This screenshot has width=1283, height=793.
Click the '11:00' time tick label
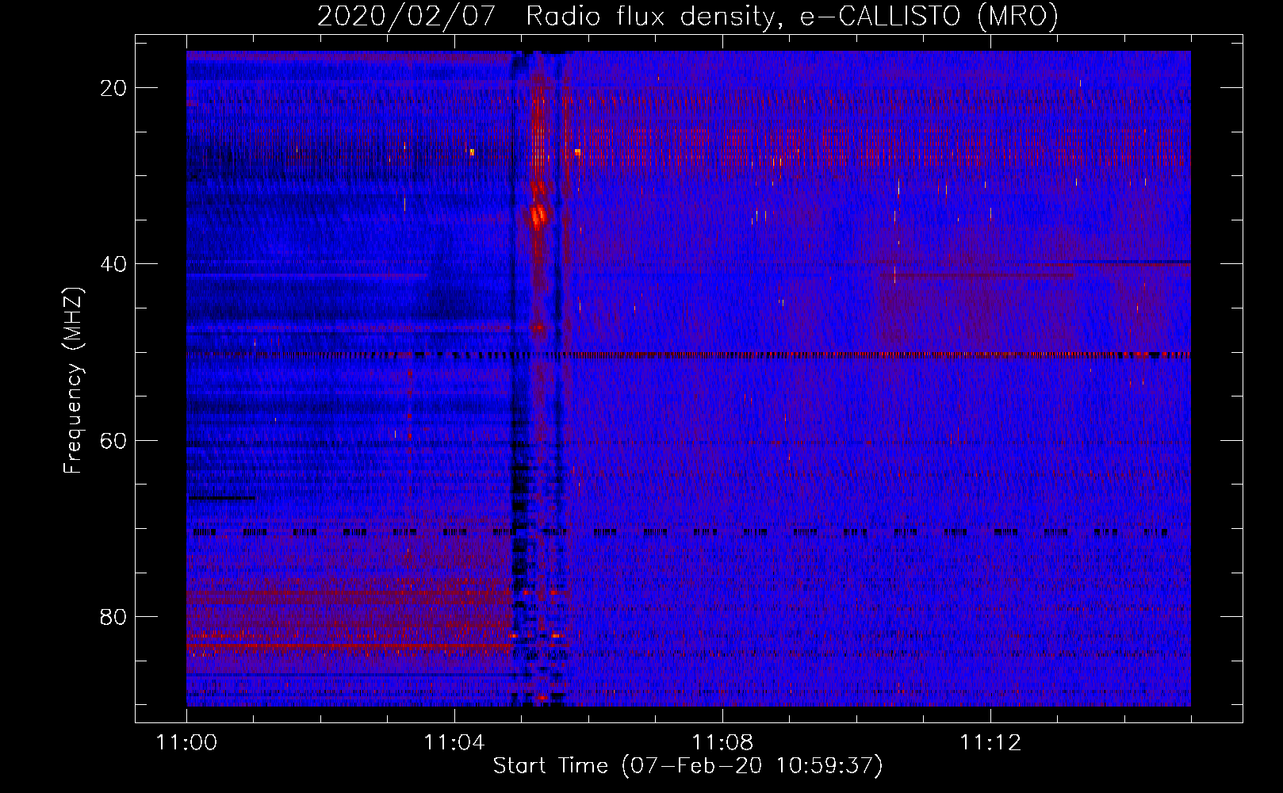[x=186, y=743]
